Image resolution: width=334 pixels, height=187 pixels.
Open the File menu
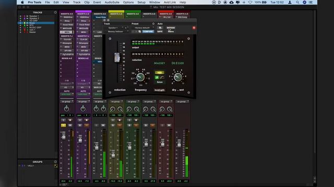(47, 2)
